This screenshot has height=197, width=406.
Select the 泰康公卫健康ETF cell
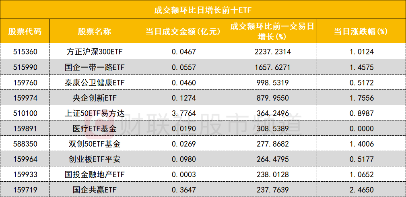95,83
